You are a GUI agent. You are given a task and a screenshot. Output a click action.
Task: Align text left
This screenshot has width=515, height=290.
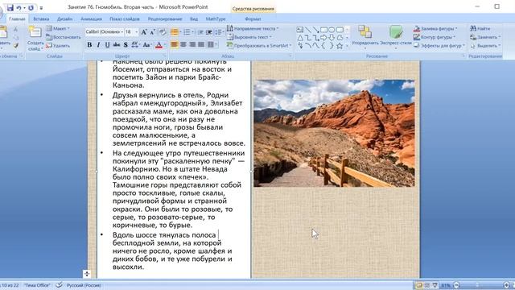(x=175, y=44)
